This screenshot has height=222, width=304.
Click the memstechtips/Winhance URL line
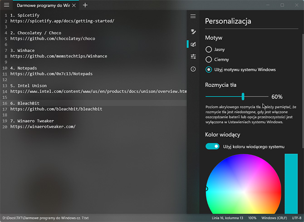[59, 56]
